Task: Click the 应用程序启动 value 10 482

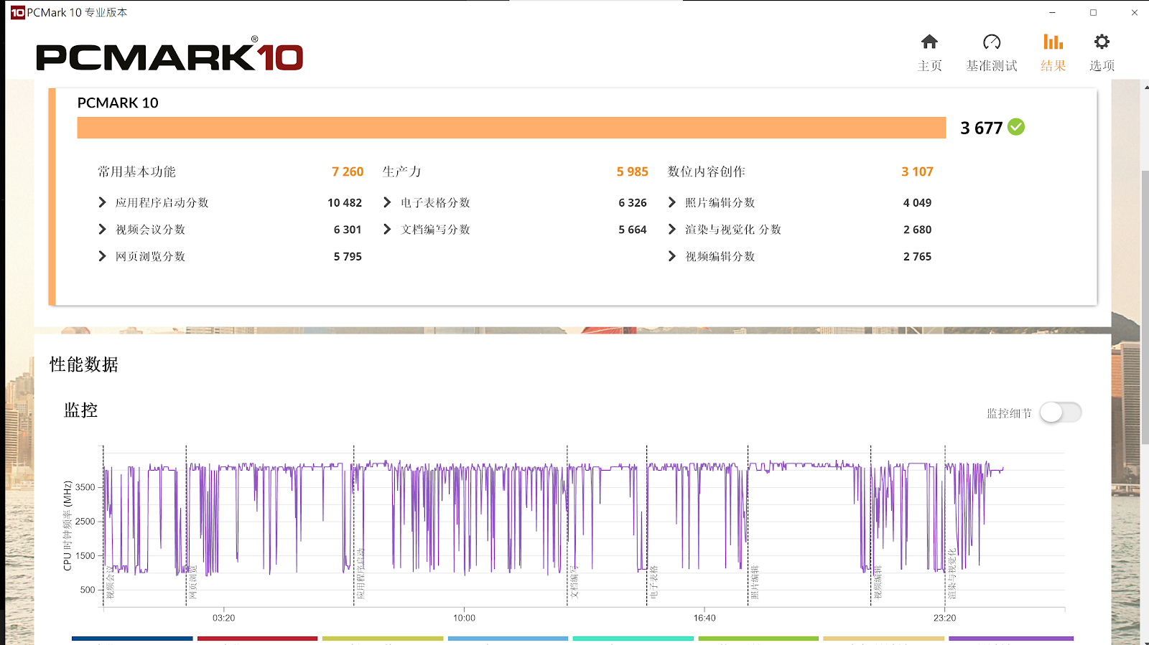Action: 345,203
